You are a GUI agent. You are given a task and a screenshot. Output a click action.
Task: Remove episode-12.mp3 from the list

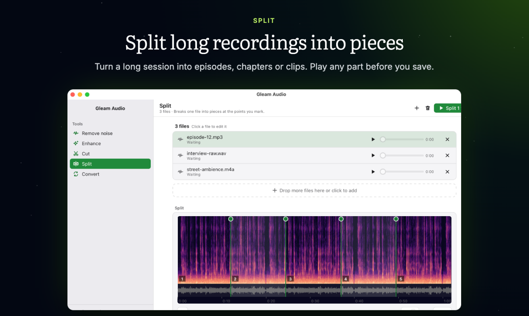coord(447,139)
